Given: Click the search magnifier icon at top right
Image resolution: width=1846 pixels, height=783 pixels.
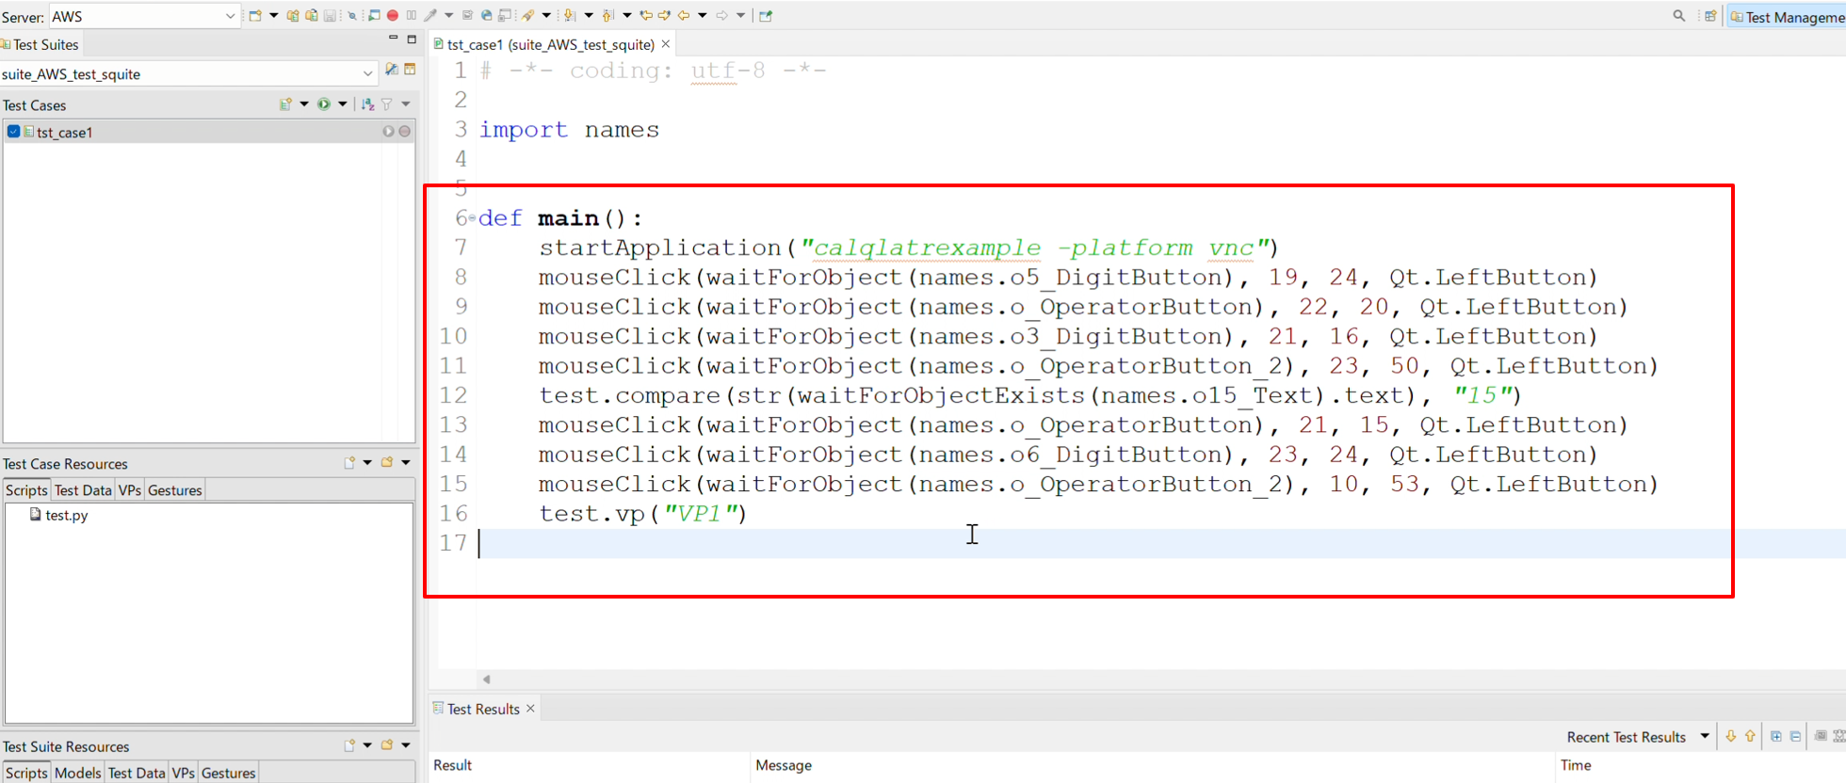Looking at the screenshot, I should coord(1678,16).
